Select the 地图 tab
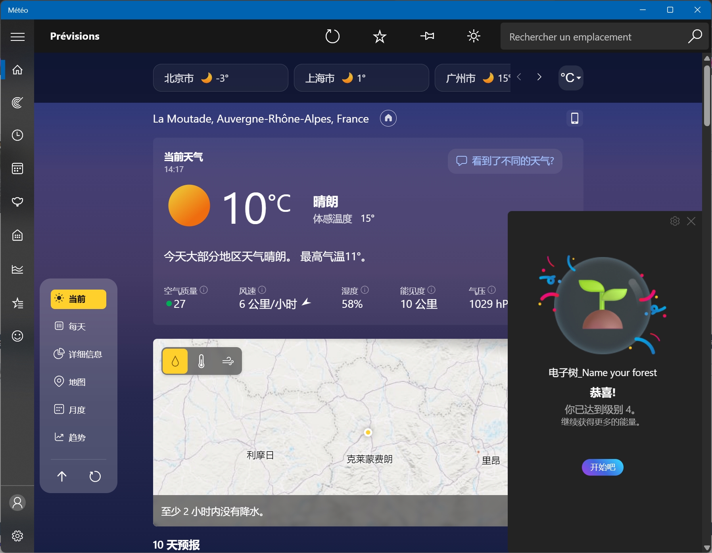Viewport: 712px width, 553px height. 79,382
